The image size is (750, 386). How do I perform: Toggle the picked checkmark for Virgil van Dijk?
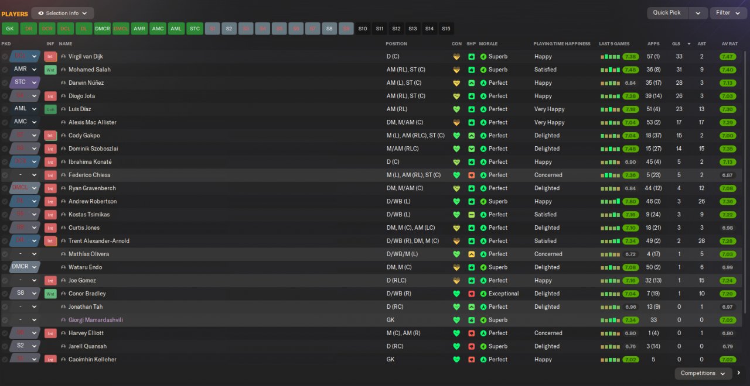pyautogui.click(x=5, y=57)
